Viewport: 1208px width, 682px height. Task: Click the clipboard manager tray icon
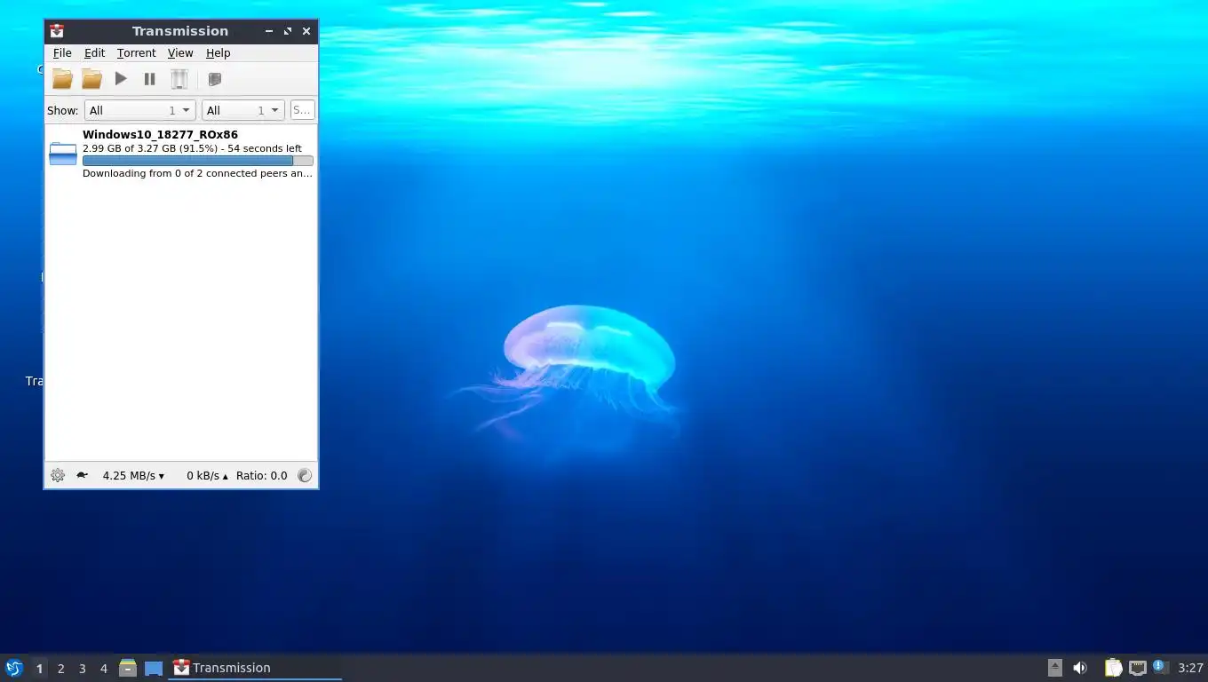1113,668
